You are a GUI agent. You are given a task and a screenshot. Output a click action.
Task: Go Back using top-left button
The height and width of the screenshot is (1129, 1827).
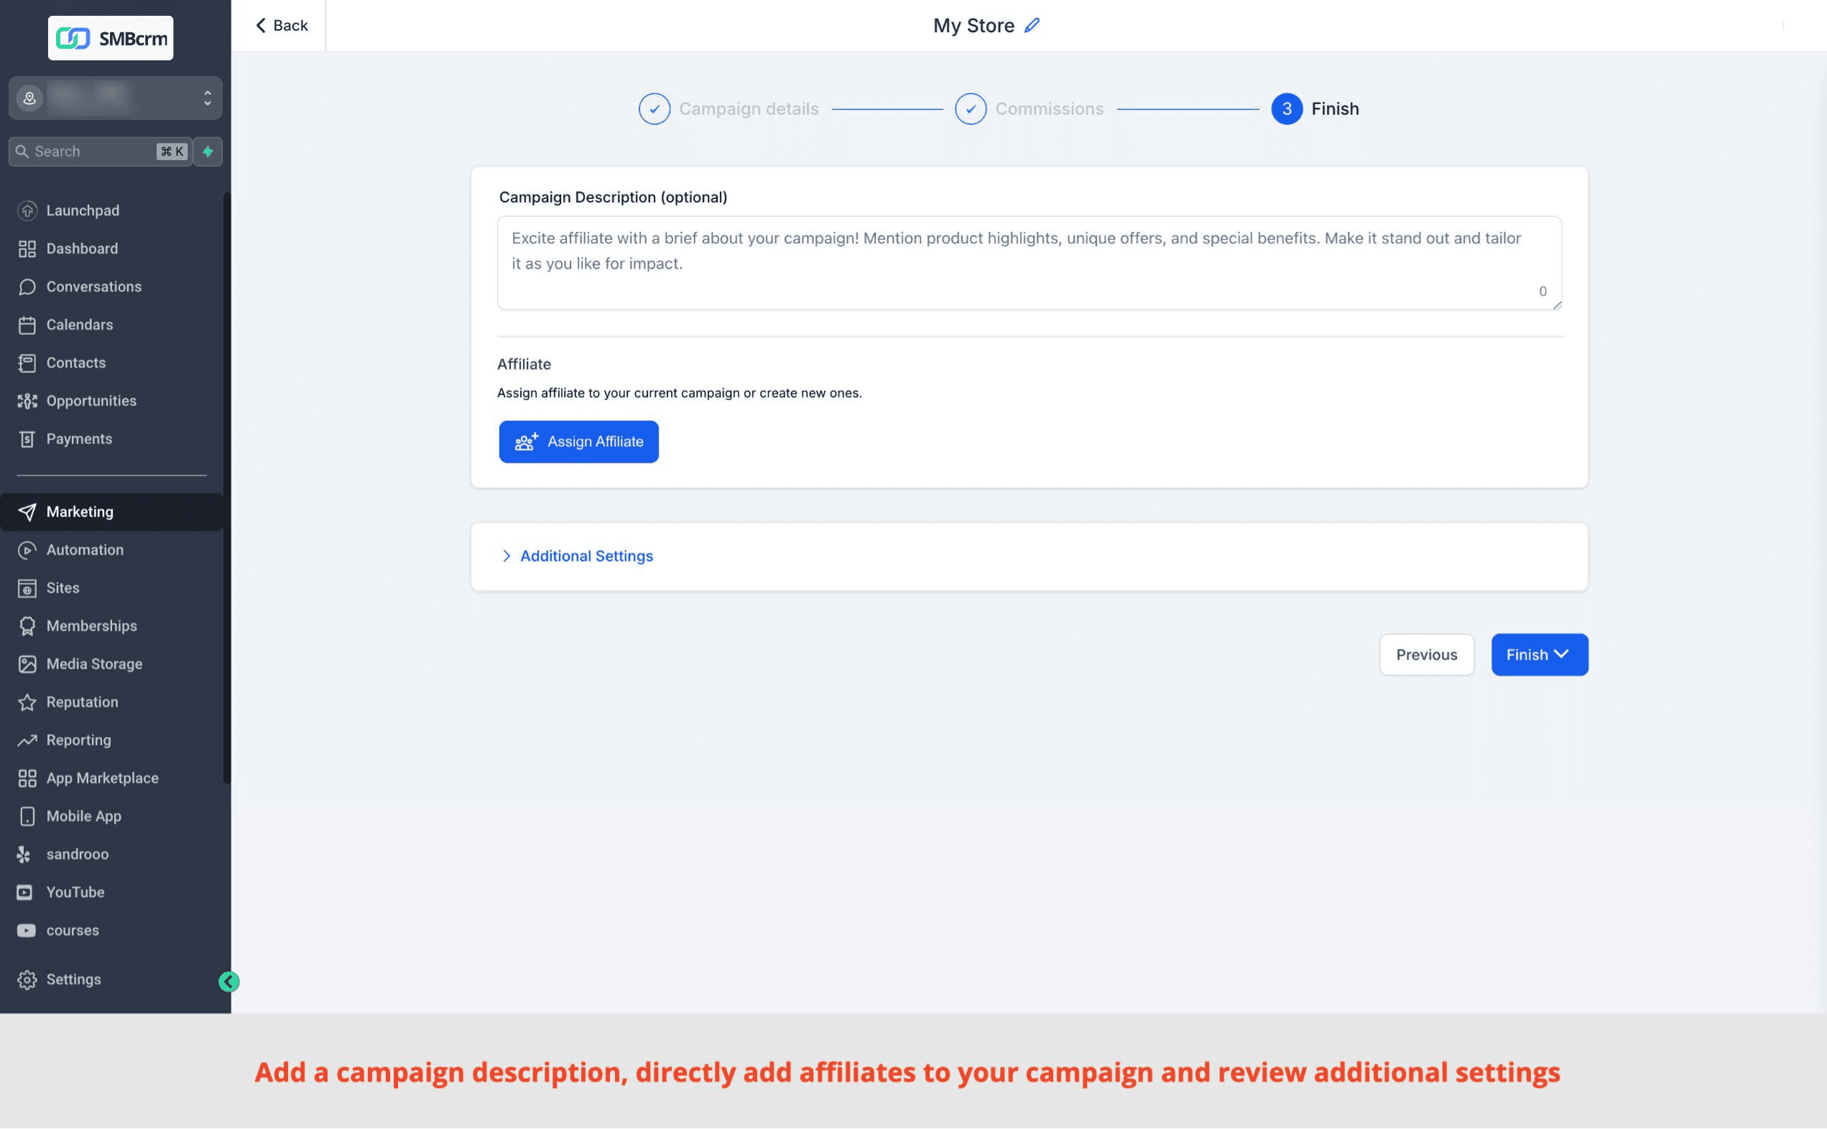coord(281,25)
